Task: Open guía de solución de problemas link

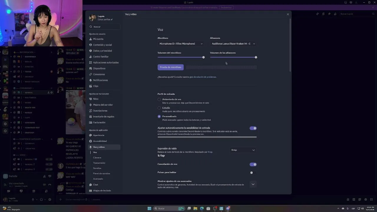Action: (203, 77)
